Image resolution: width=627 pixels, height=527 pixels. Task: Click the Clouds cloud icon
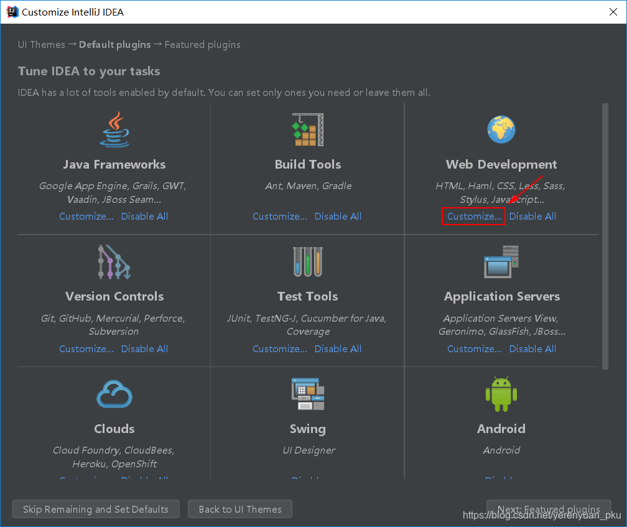(114, 394)
